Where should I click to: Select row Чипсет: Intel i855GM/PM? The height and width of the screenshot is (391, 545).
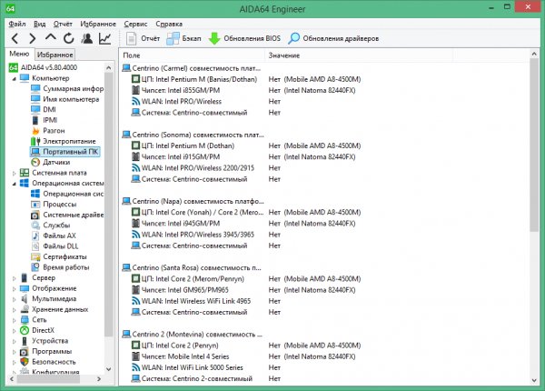(x=176, y=90)
